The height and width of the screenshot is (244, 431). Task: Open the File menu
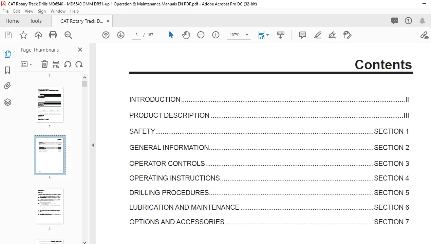point(5,11)
